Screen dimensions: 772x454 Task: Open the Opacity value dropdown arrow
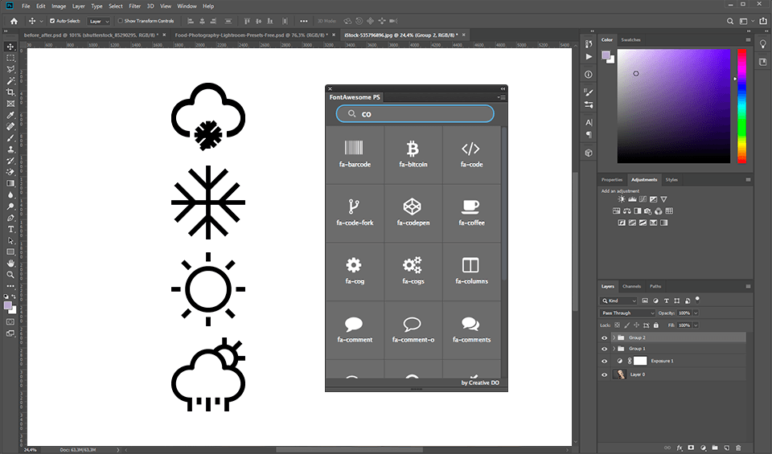coord(696,313)
